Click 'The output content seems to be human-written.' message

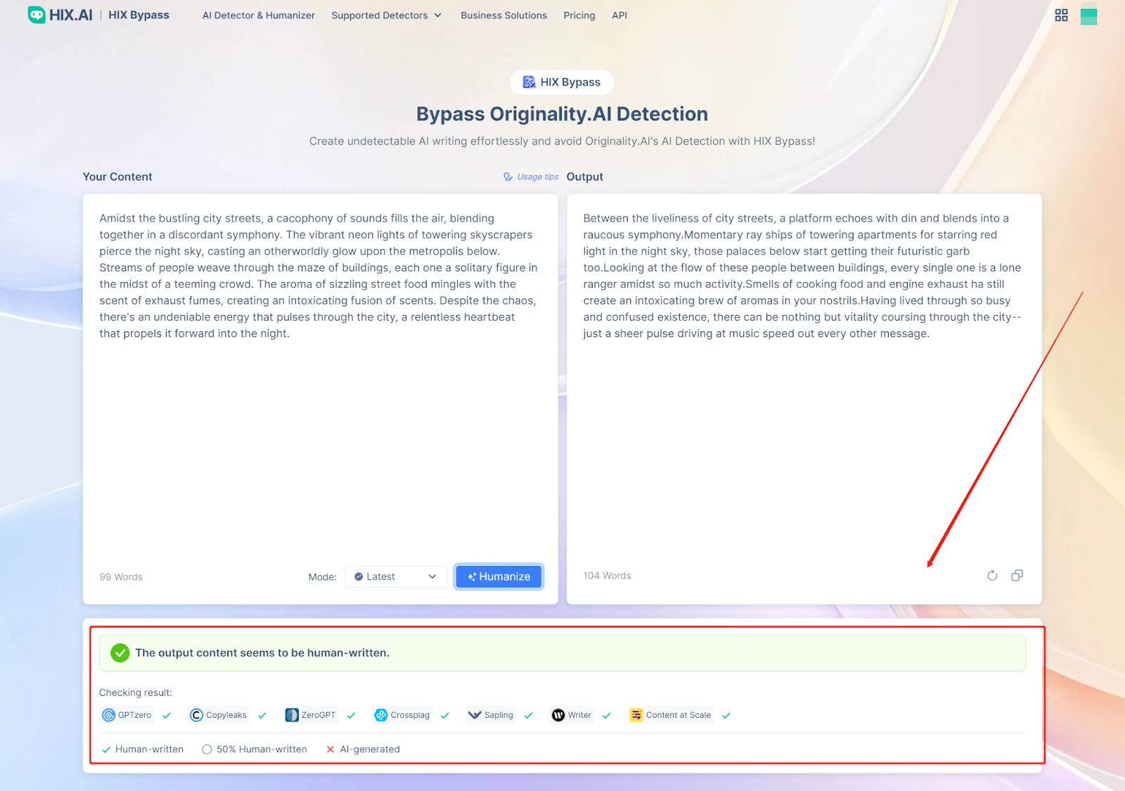262,653
